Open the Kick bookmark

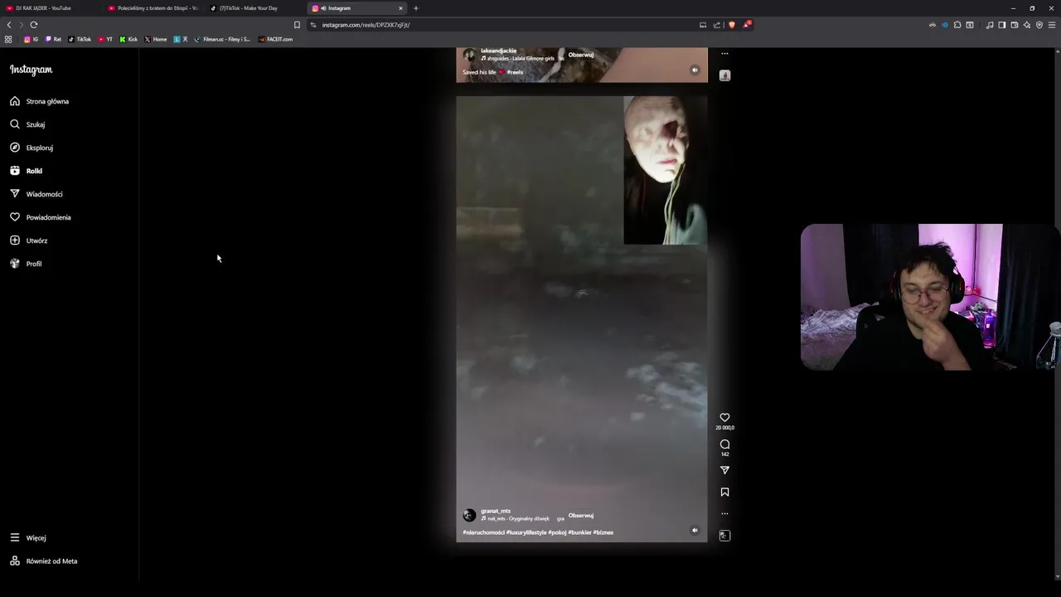coord(128,39)
